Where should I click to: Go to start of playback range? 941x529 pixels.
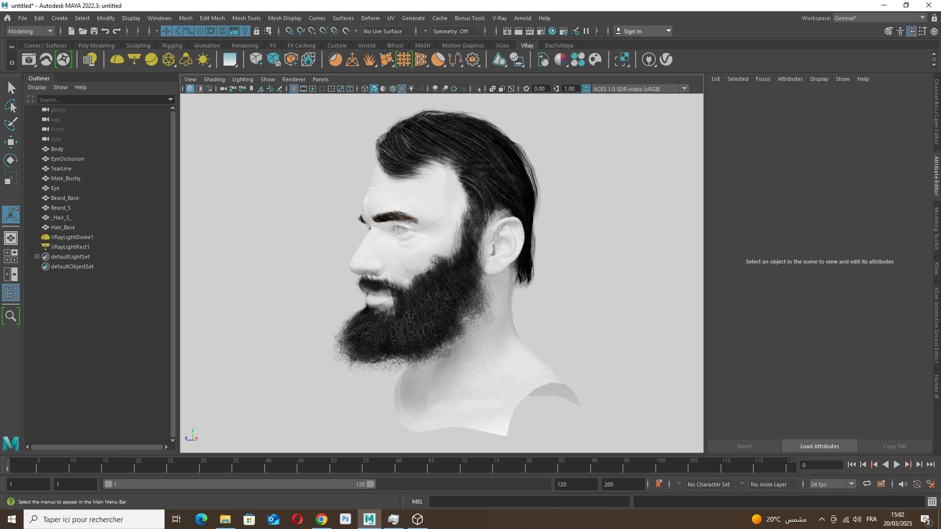851,464
